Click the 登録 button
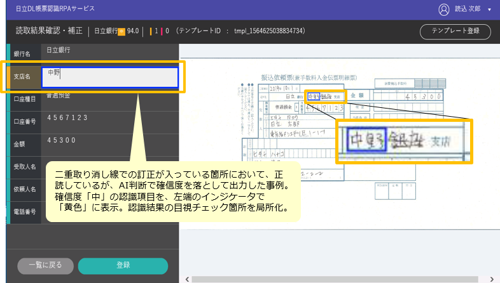Image resolution: width=500 pixels, height=283 pixels. click(123, 265)
